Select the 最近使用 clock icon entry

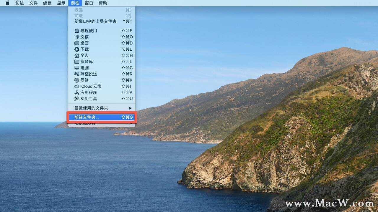77,31
